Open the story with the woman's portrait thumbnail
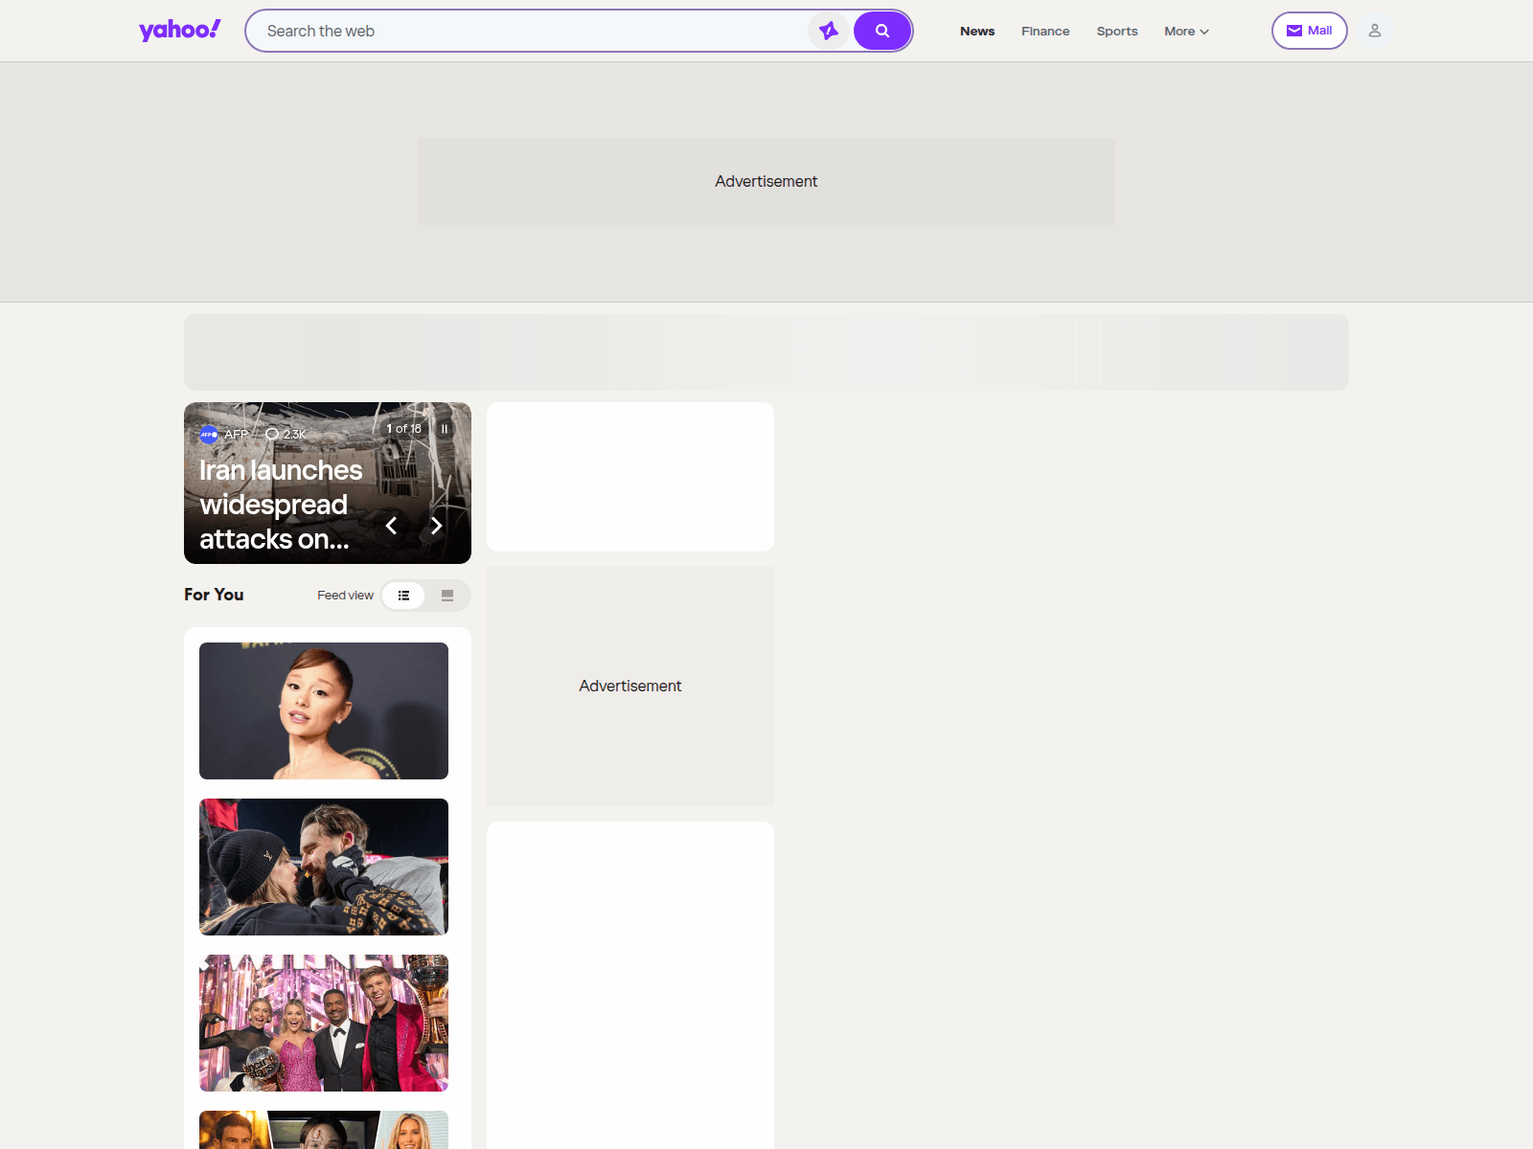This screenshot has width=1533, height=1149. [x=324, y=710]
